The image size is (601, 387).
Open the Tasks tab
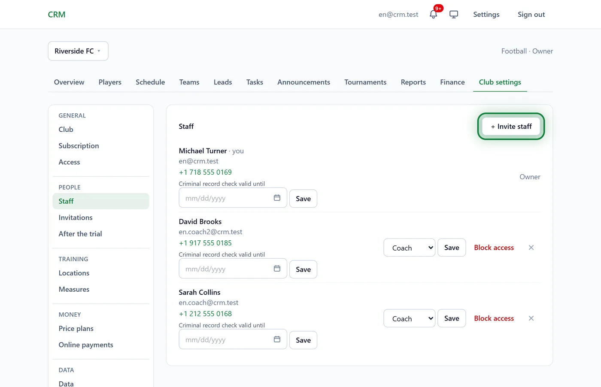coord(255,82)
